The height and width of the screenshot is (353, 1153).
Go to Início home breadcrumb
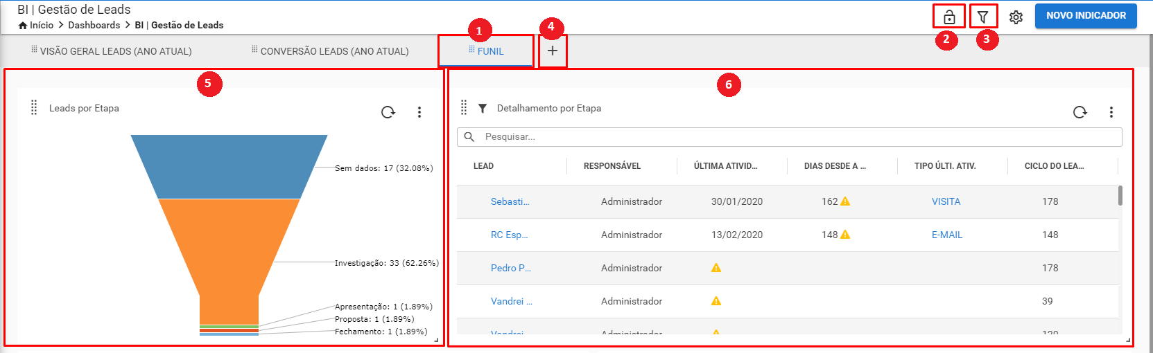(x=42, y=25)
